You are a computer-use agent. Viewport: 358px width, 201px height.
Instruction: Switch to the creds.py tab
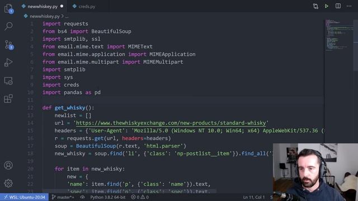[x=84, y=7]
